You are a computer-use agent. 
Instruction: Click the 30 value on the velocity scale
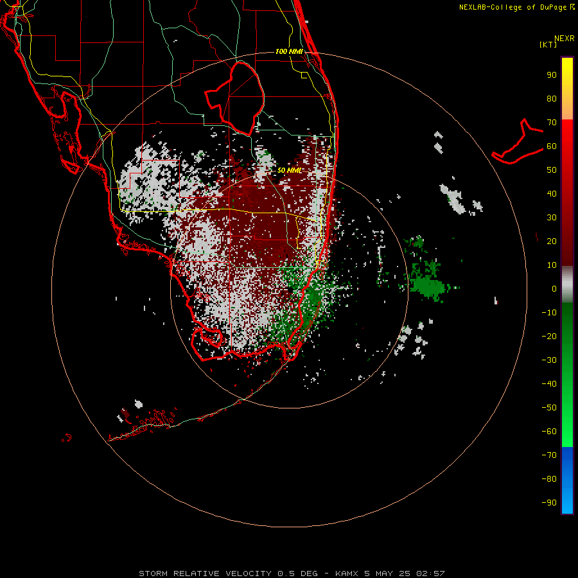point(552,218)
